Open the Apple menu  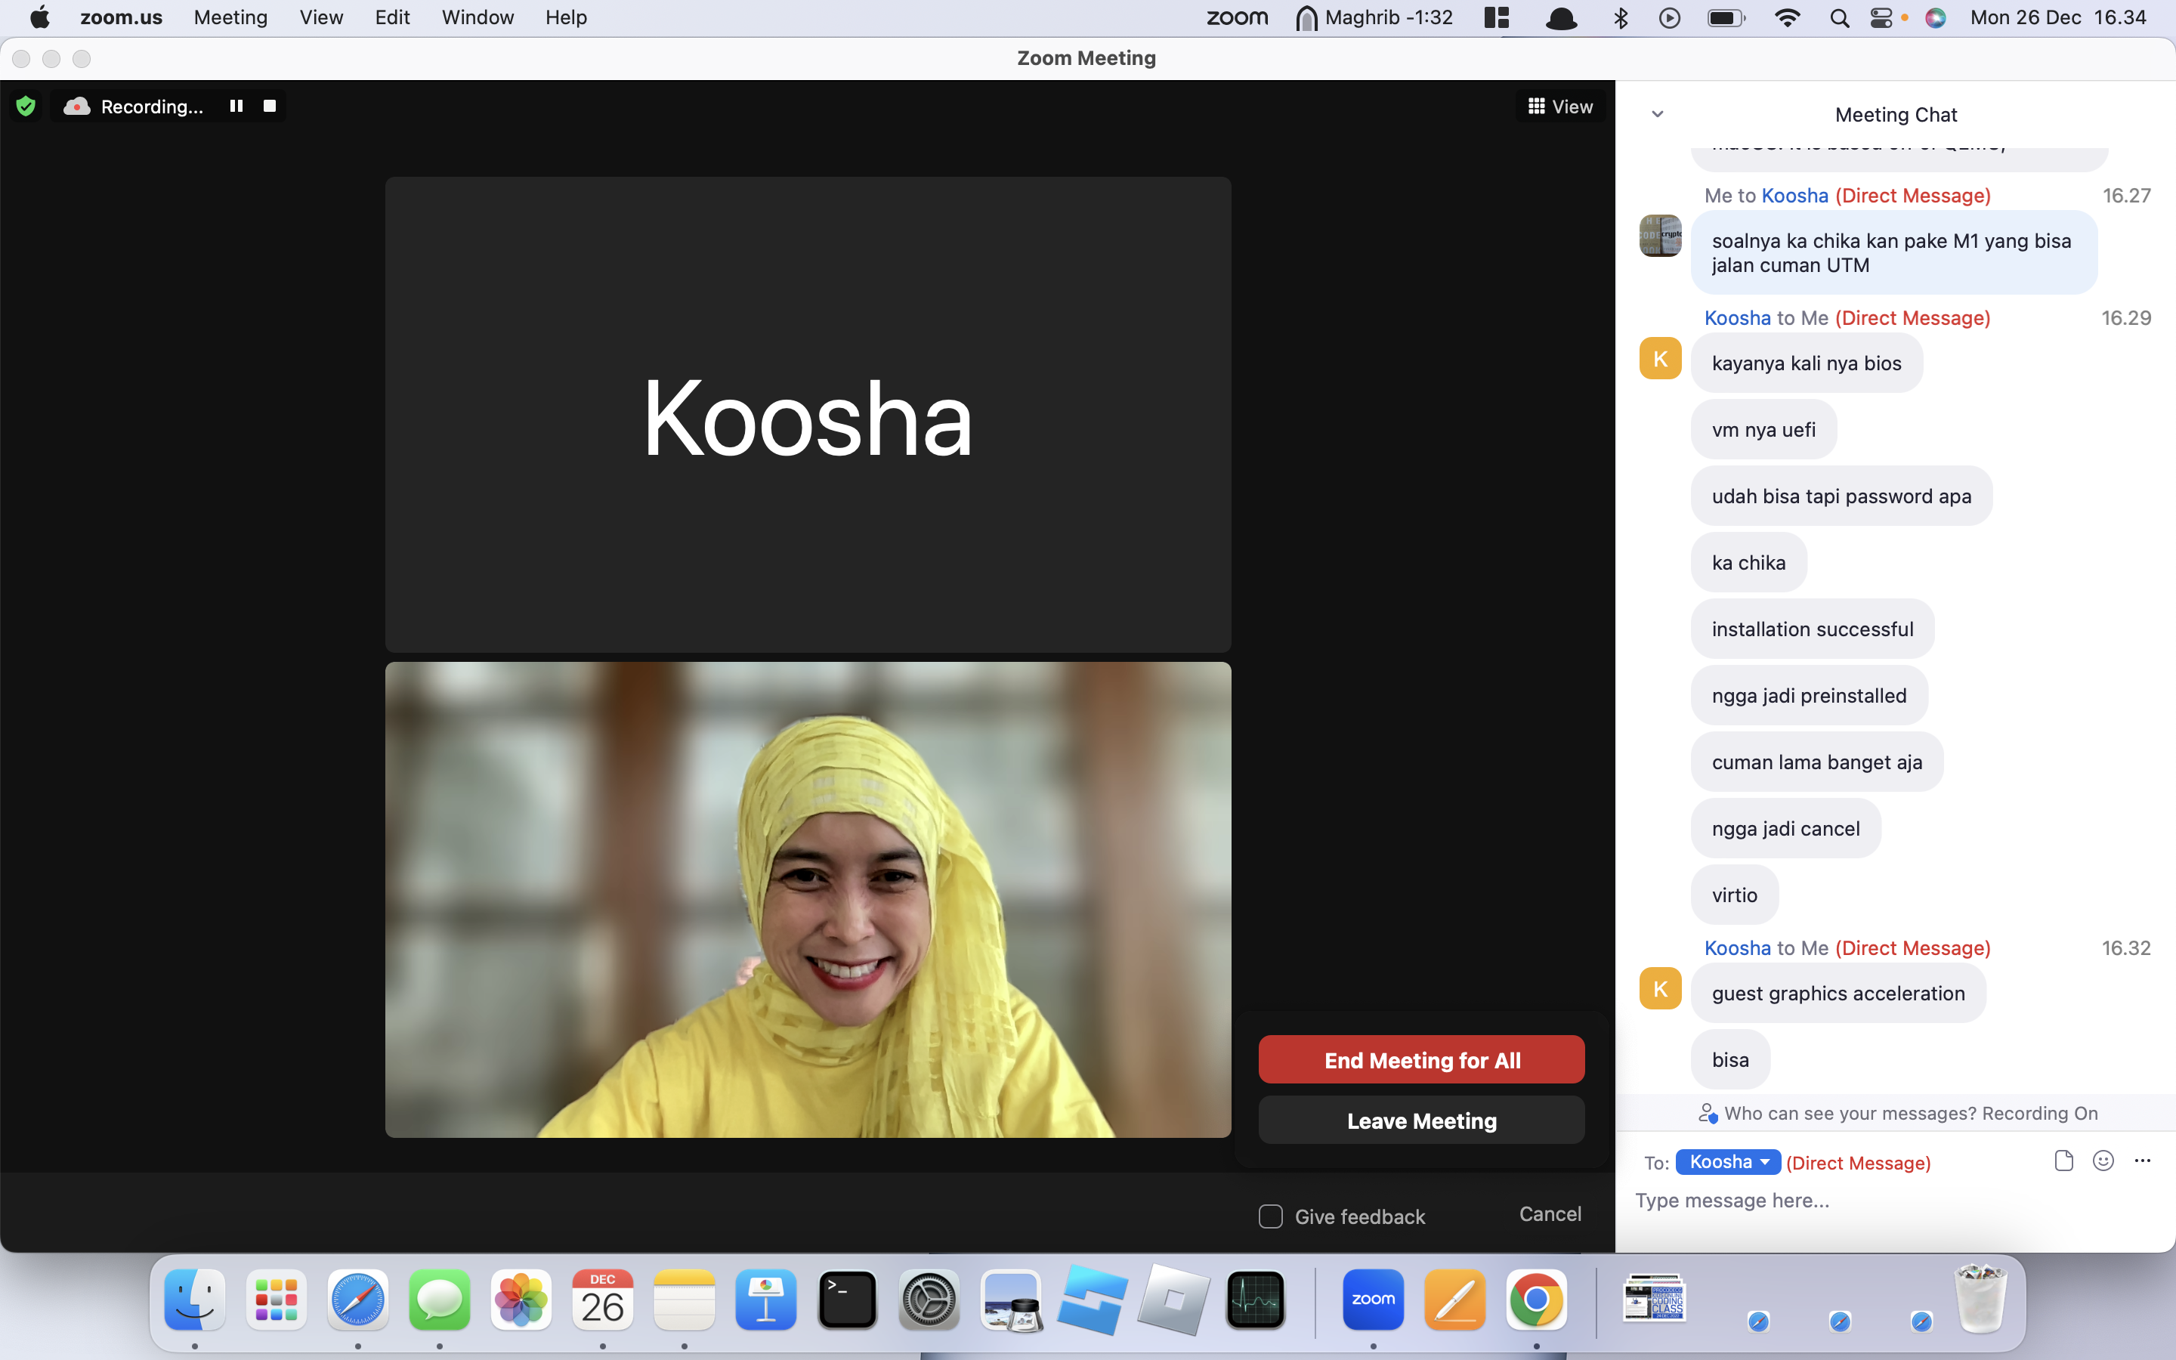(x=39, y=17)
